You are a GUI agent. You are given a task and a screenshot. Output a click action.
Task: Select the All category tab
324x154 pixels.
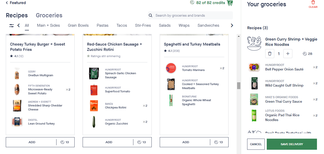pos(27,25)
